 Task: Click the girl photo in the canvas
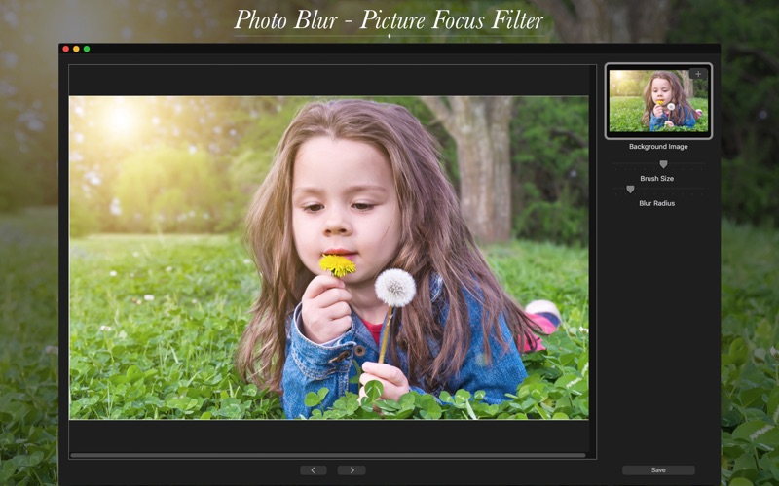point(329,258)
